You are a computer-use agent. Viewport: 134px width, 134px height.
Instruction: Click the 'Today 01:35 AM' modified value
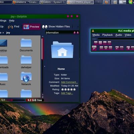point(70,86)
